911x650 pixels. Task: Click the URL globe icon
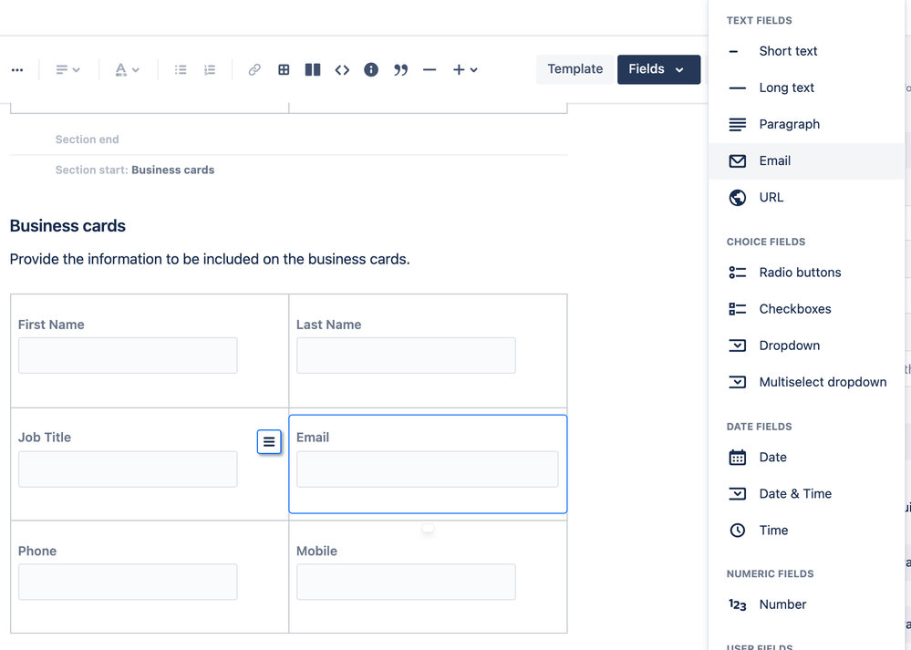click(738, 198)
